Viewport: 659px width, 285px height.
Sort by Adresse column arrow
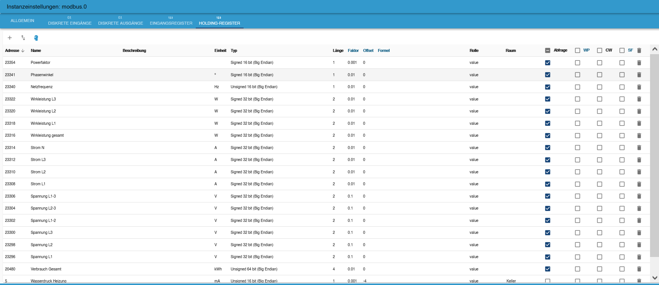pos(23,50)
